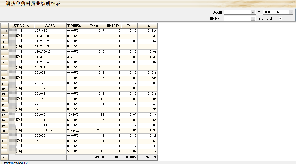Click the 工作量区间 column header
Screen dimensions: 296x164
pos(74,26)
